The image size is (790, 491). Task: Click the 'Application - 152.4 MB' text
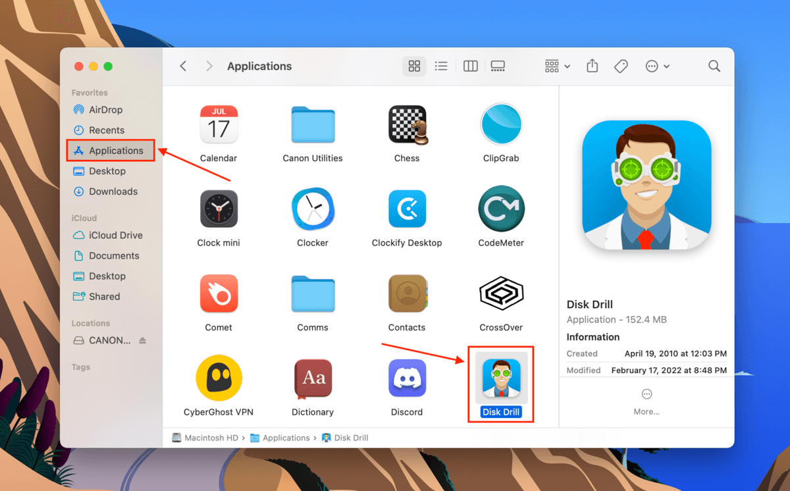point(617,319)
